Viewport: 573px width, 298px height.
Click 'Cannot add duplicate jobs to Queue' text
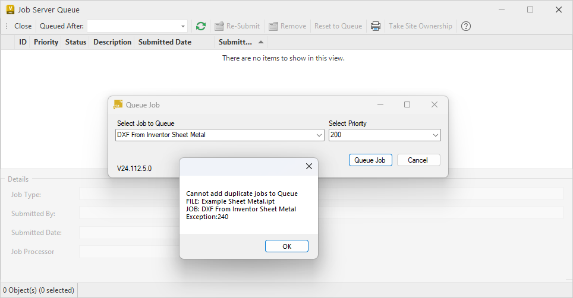(x=241, y=194)
